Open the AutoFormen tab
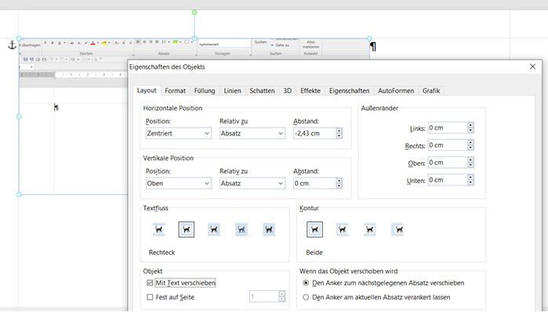Viewport: 548px width, 312px height. (396, 91)
